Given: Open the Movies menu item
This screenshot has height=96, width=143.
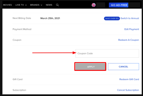Looking at the screenshot, I should (x=7, y=5).
